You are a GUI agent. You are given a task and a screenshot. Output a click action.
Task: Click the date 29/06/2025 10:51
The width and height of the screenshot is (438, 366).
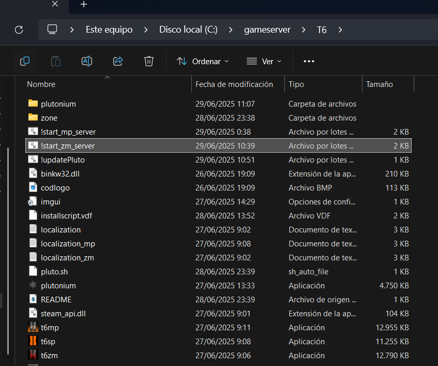225,159
